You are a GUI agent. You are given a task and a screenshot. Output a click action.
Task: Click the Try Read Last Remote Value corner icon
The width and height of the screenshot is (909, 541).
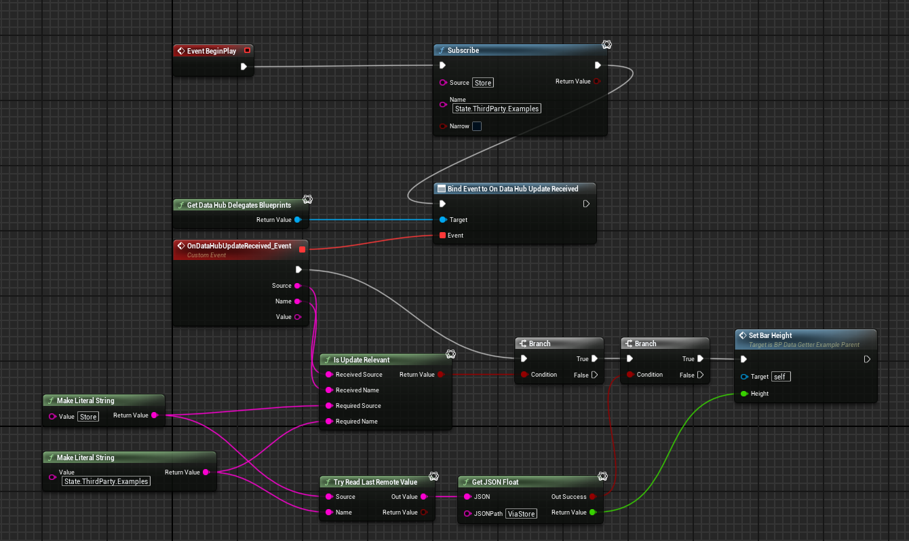(431, 477)
